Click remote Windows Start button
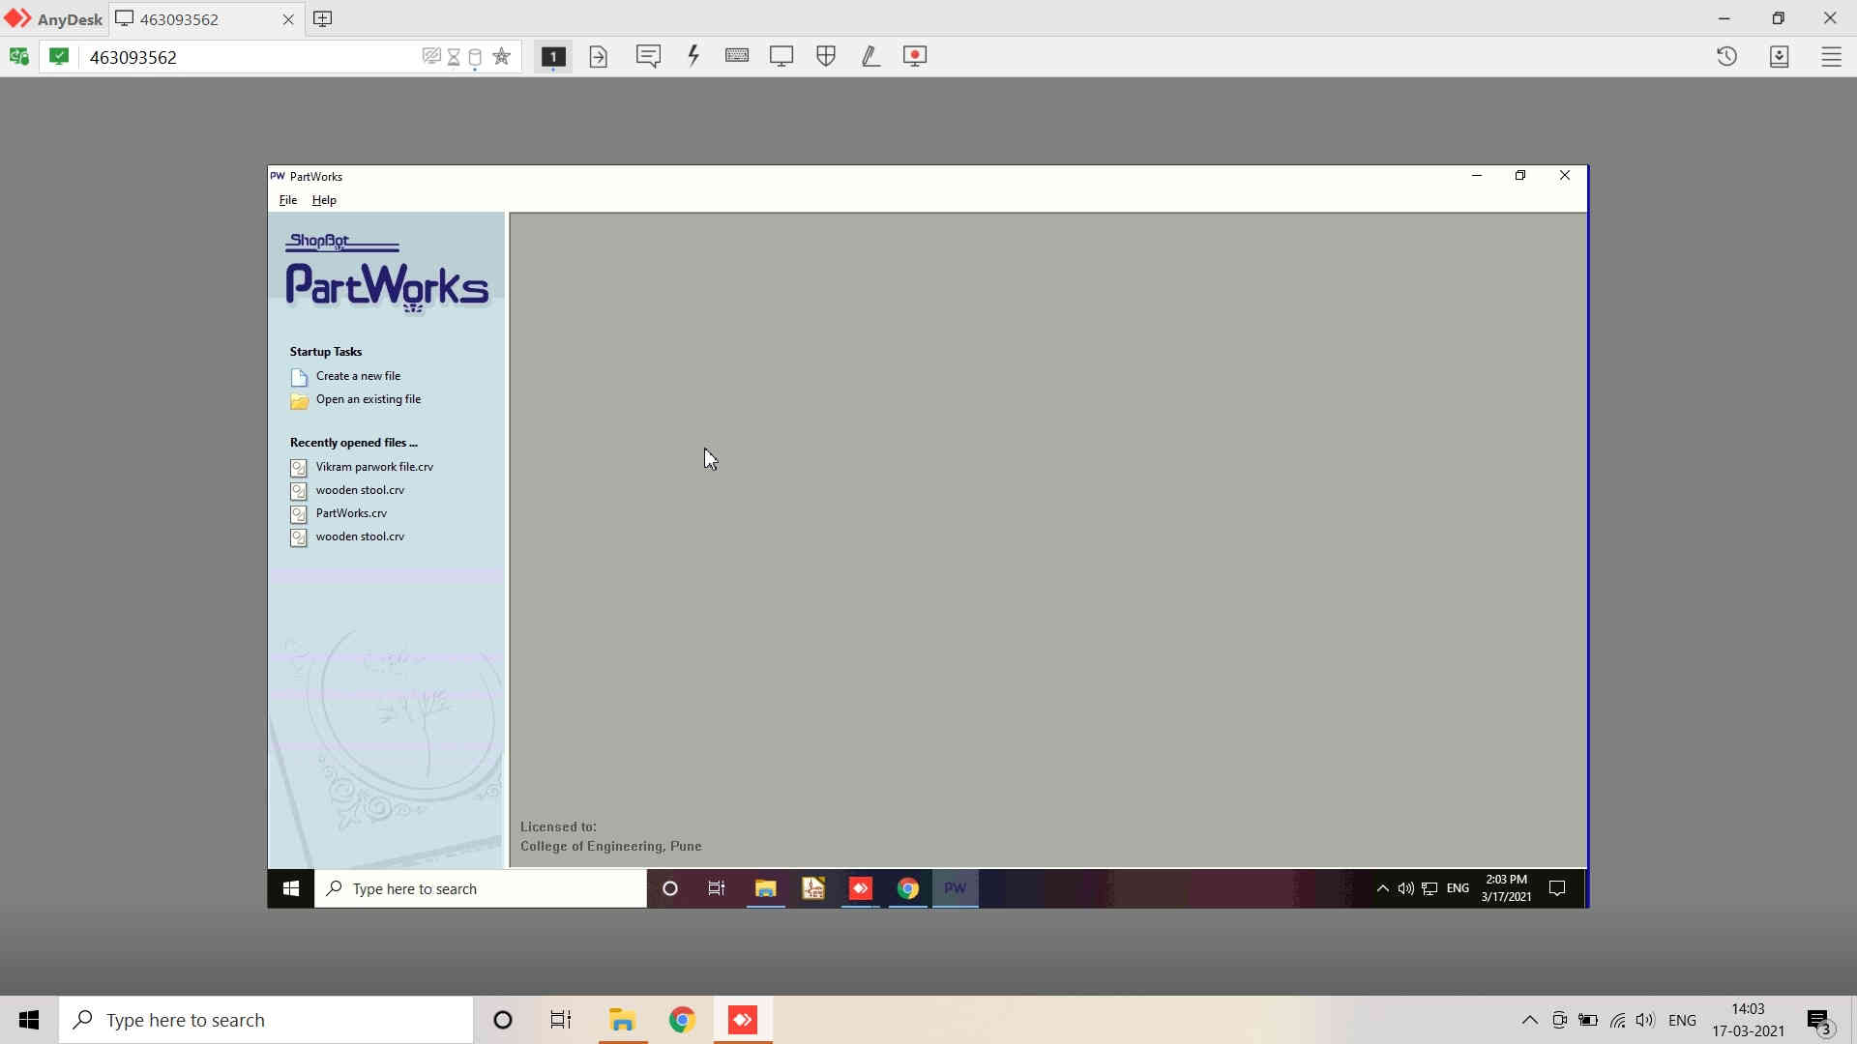Screen dimensions: 1857x1044 [x=290, y=888]
